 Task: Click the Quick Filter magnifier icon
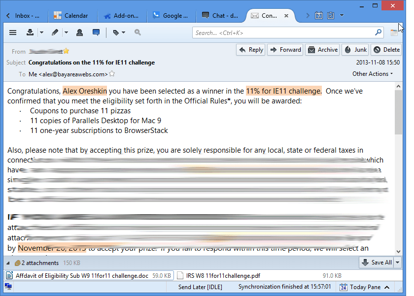click(138, 33)
